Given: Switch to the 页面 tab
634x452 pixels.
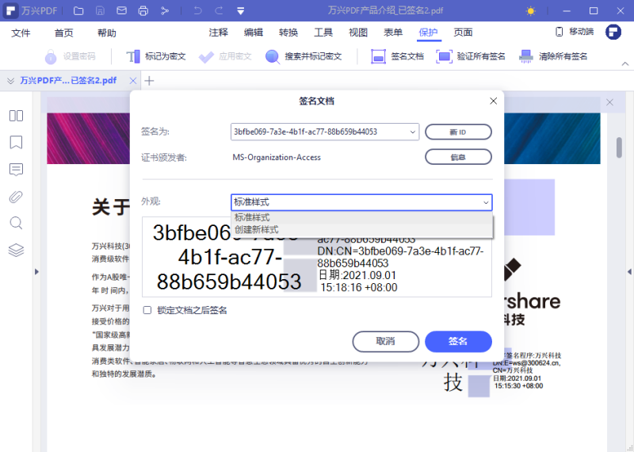Looking at the screenshot, I should pos(463,33).
